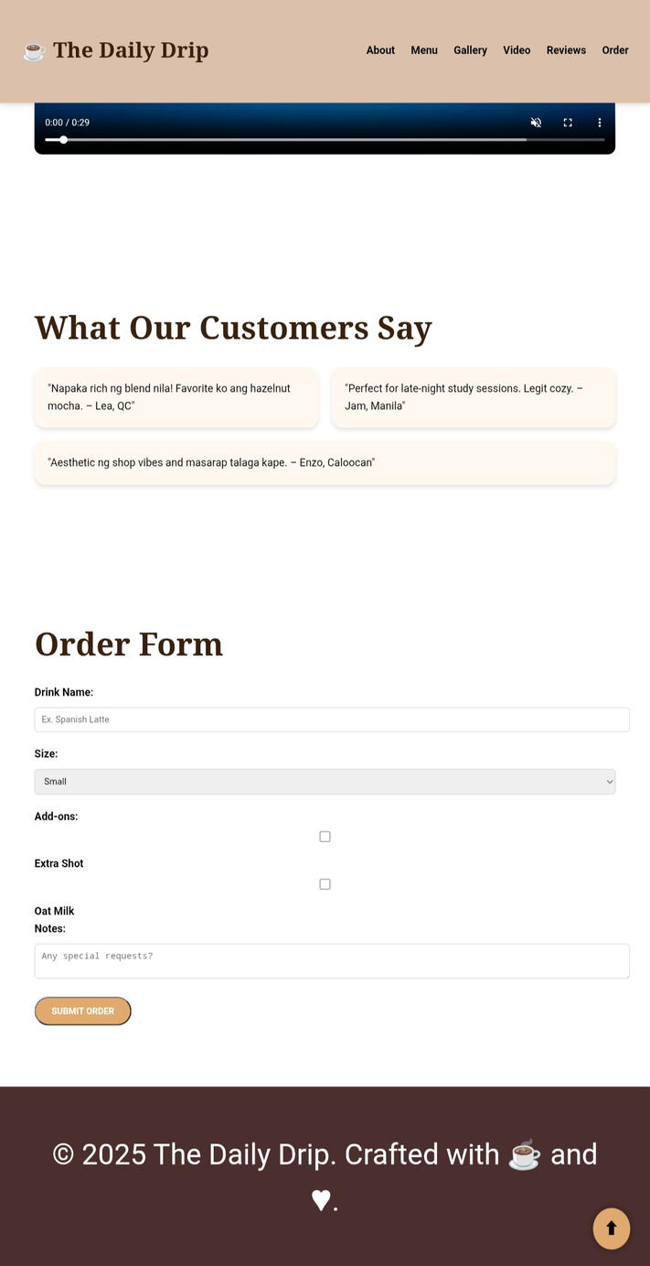Unmute the video player
The width and height of the screenshot is (650, 1266).
click(x=536, y=123)
